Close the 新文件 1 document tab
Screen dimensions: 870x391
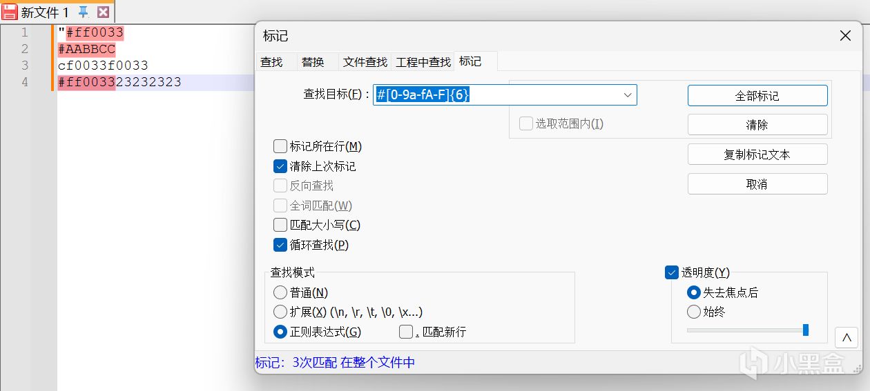(103, 12)
